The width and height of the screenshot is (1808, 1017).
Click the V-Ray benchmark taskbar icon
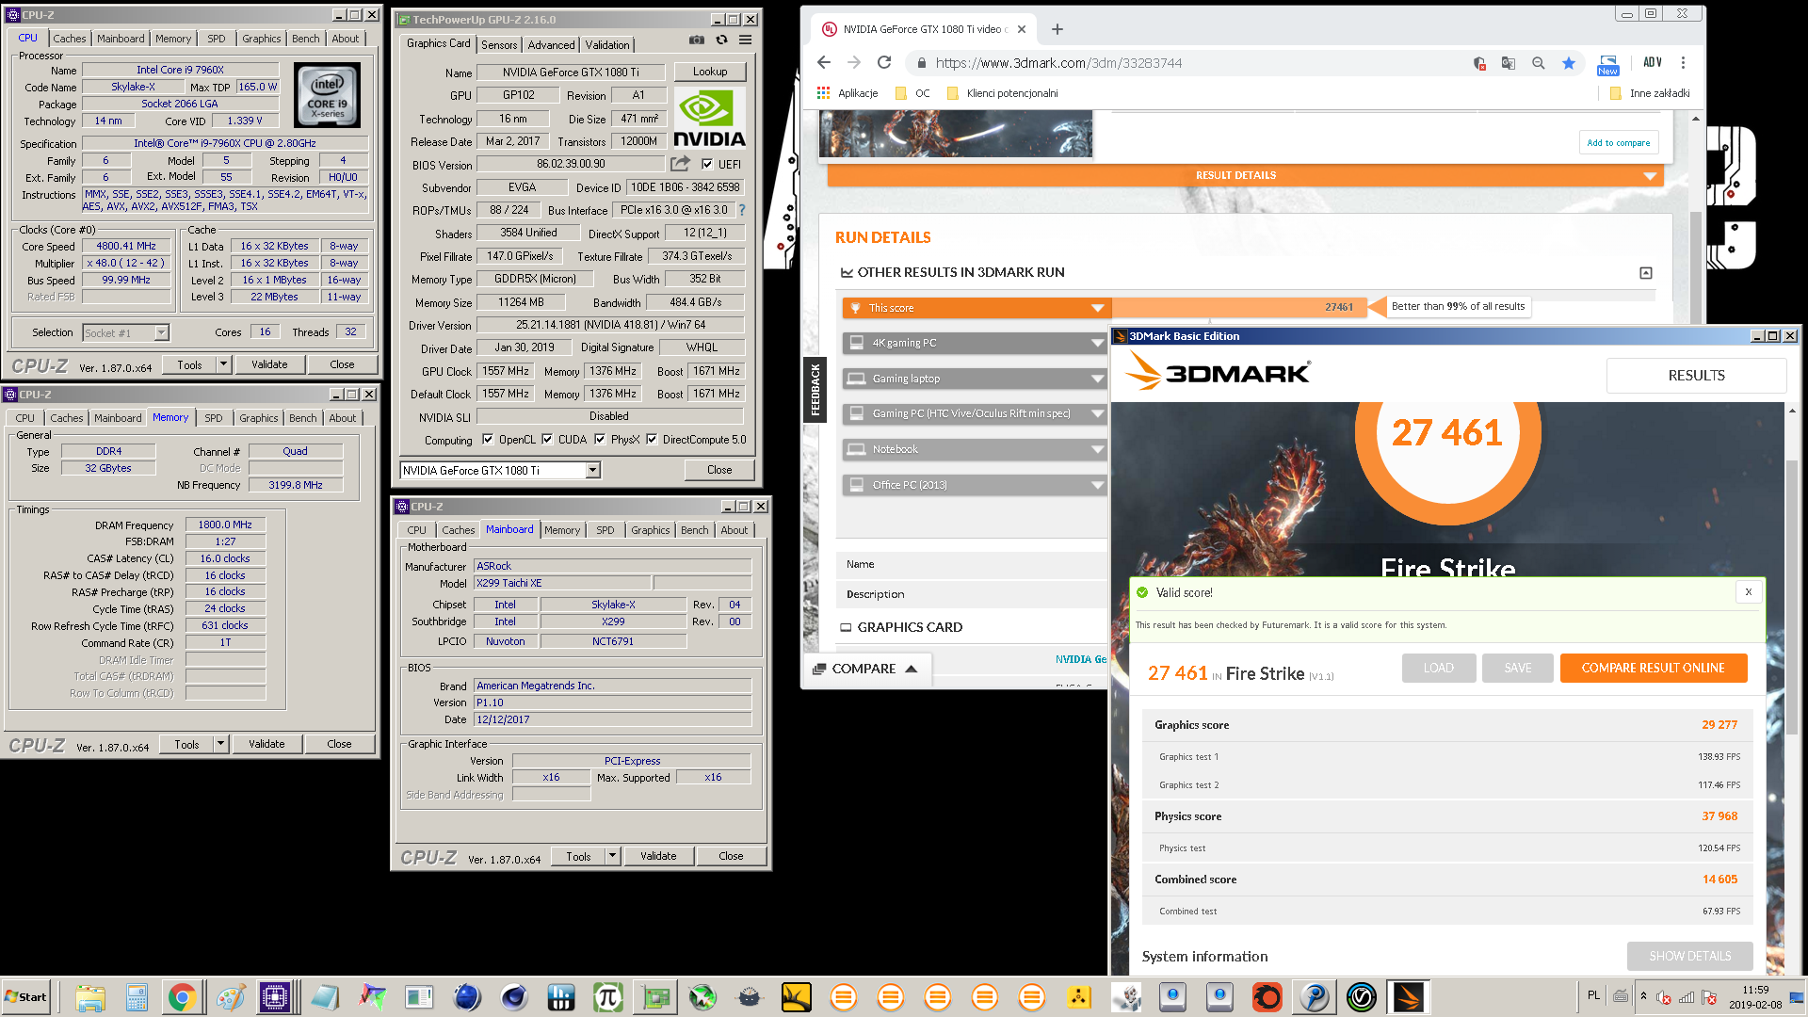[x=1362, y=997]
